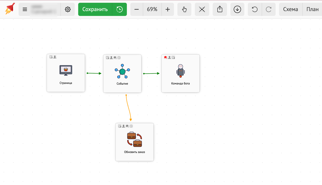Open project settings gear

coord(68,9)
